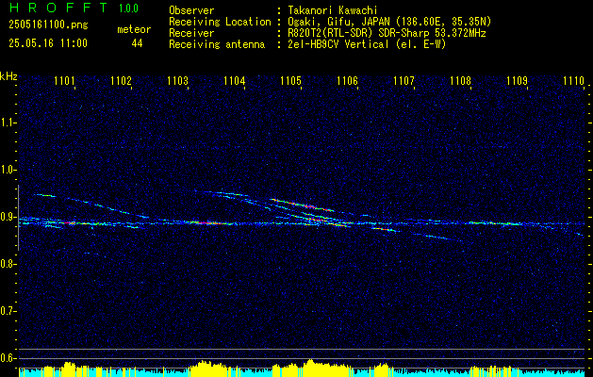Click the diagonal echo trace starting near 1101
Screen dimensions: 593x377
tap(91, 205)
